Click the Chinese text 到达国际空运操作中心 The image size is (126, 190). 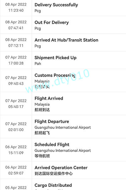tap(54, 174)
